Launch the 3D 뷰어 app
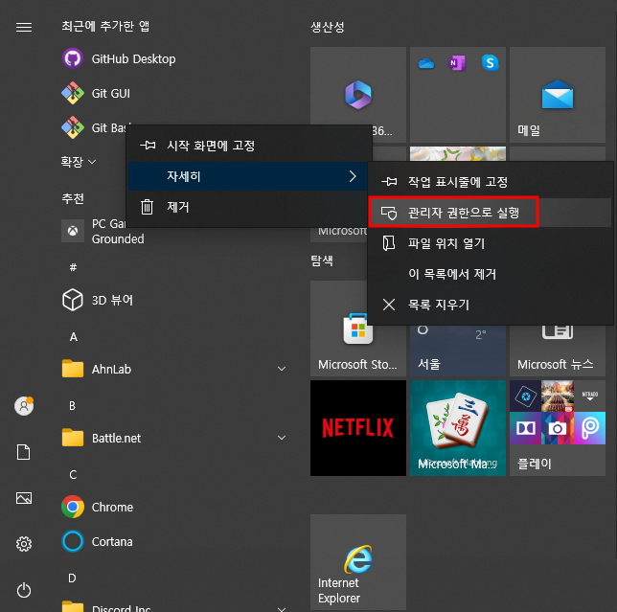 tap(98, 300)
